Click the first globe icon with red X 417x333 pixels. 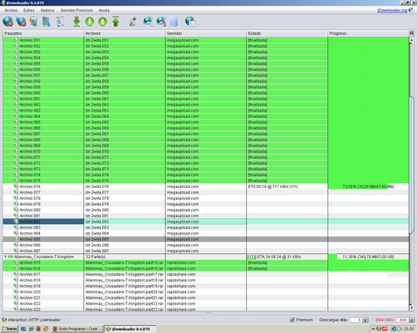tap(8, 22)
